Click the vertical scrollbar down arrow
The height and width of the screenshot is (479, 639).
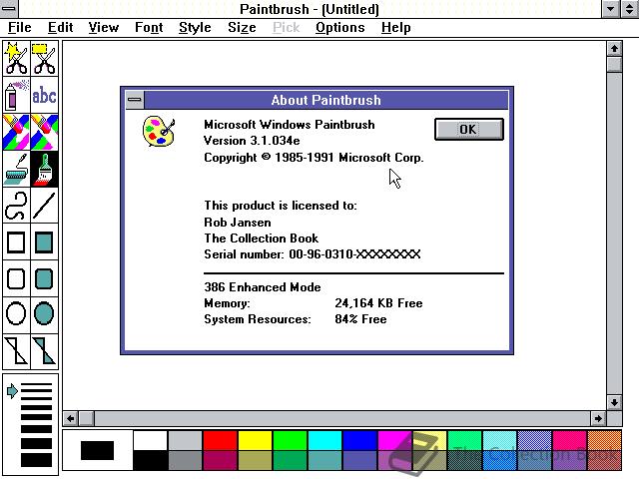click(x=614, y=402)
